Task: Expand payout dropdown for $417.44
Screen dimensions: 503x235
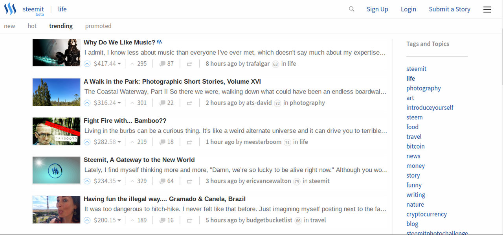Action: point(119,64)
